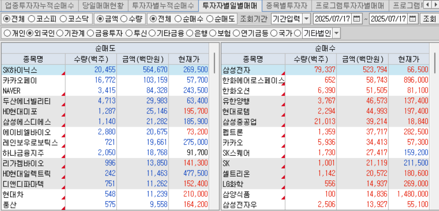
Task: Click 현재가 header in 순매도 table
Action: coord(189,59)
